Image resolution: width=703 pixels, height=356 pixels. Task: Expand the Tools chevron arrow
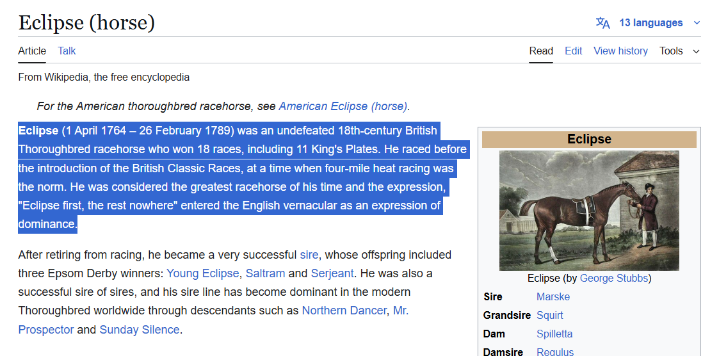(696, 52)
